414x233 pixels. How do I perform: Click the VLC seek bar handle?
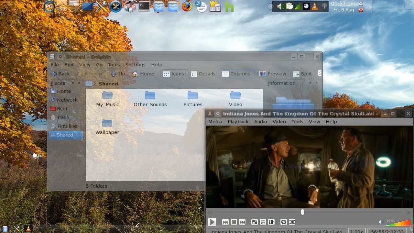click(302, 212)
